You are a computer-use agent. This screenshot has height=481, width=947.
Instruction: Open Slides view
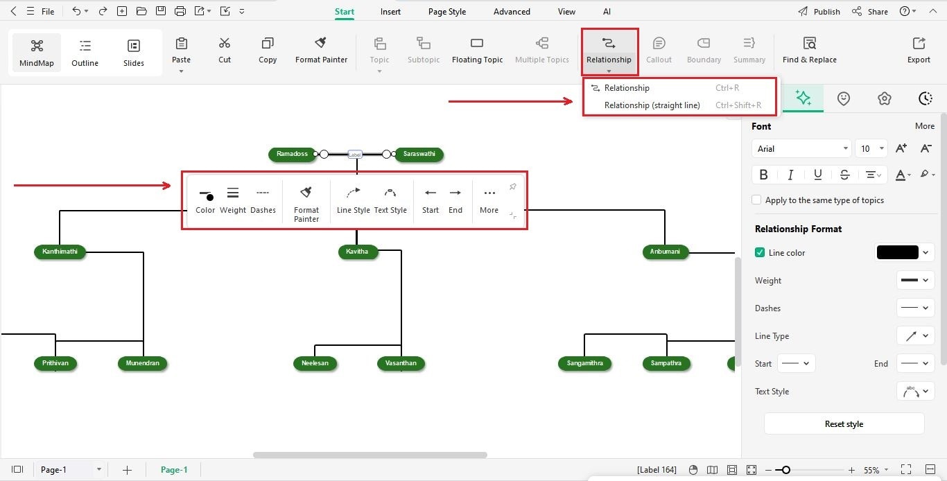(x=134, y=53)
